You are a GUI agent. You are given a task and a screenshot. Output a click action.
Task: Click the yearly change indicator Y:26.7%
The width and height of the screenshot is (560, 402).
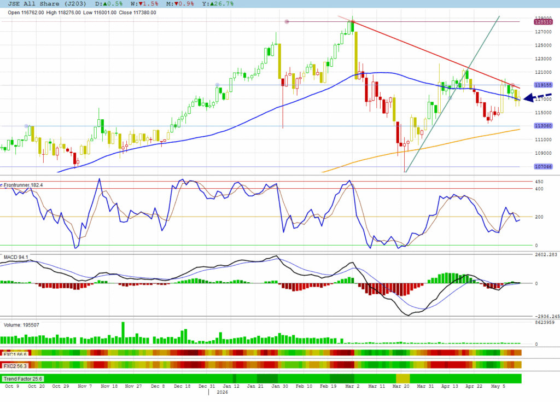218,4
